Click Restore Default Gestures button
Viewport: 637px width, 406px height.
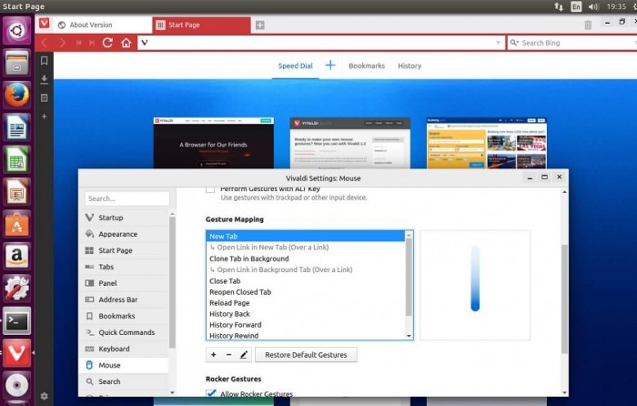(x=306, y=355)
